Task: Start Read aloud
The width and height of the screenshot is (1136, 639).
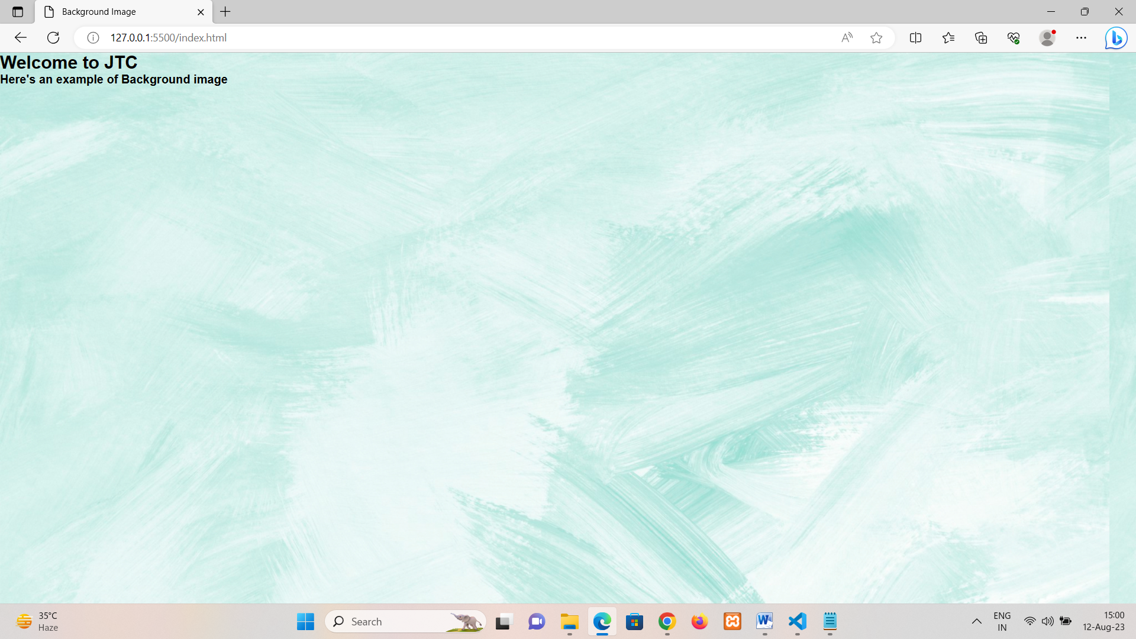Action: pyautogui.click(x=847, y=38)
